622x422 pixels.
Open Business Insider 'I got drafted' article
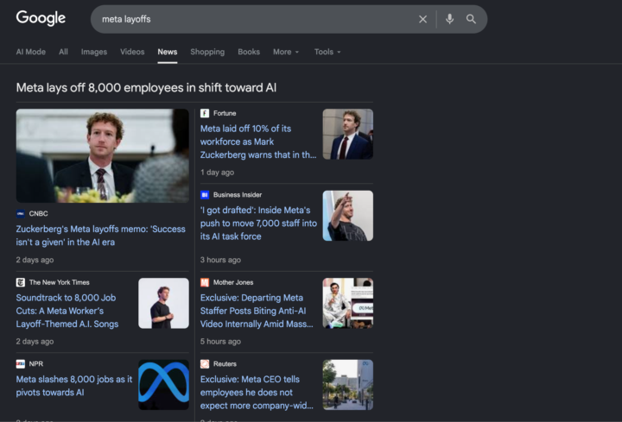(x=258, y=224)
